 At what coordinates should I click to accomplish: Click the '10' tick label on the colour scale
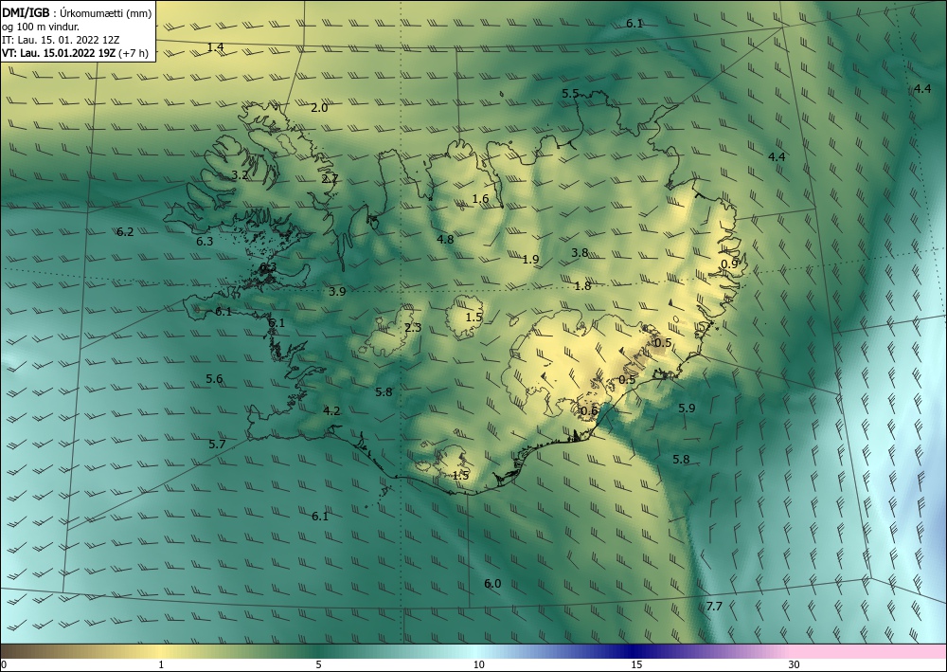coord(478,664)
